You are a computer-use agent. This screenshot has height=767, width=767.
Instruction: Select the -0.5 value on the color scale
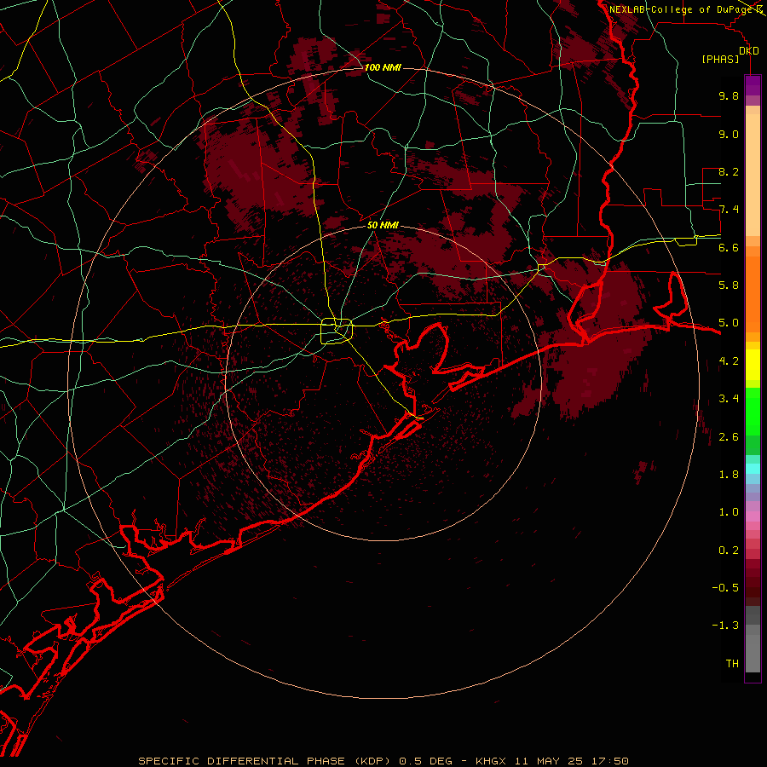pyautogui.click(x=725, y=588)
